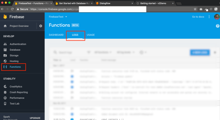Open the All functions filter dropdown

[103, 52]
